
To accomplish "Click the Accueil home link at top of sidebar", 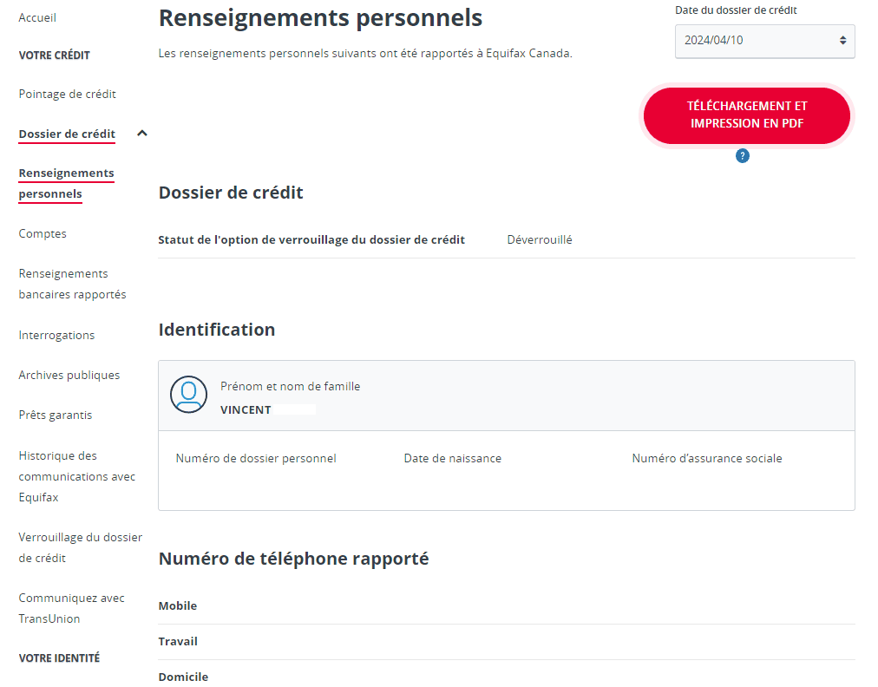I will point(37,17).
